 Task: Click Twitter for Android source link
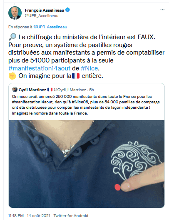click(71, 215)
